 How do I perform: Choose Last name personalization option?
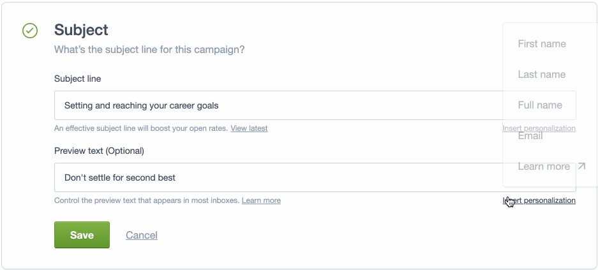pyautogui.click(x=542, y=75)
